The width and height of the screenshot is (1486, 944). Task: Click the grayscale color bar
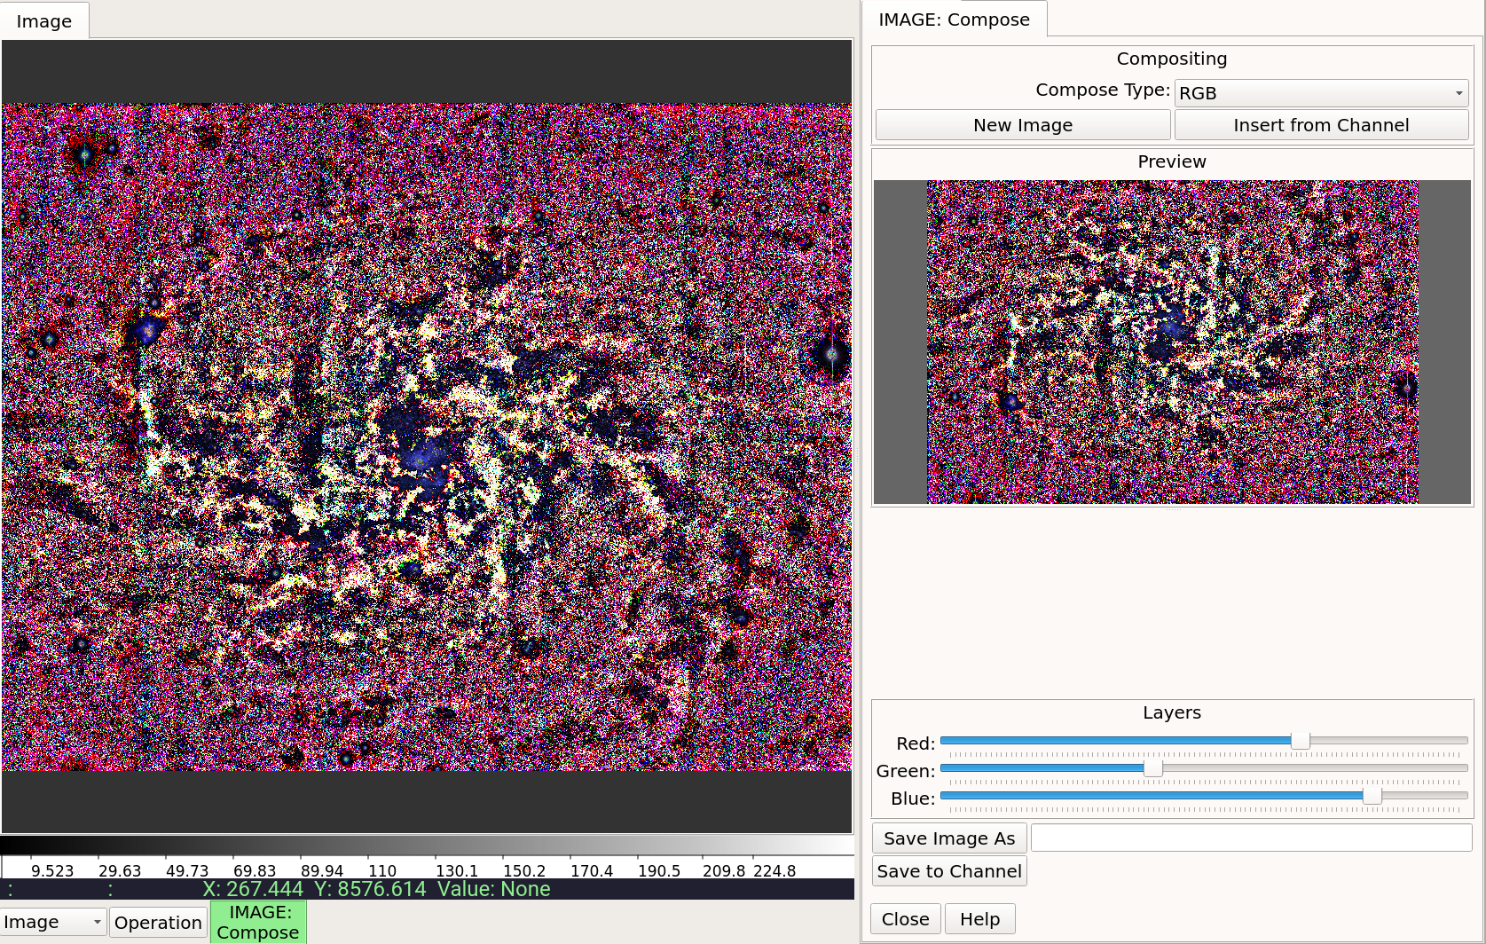427,845
